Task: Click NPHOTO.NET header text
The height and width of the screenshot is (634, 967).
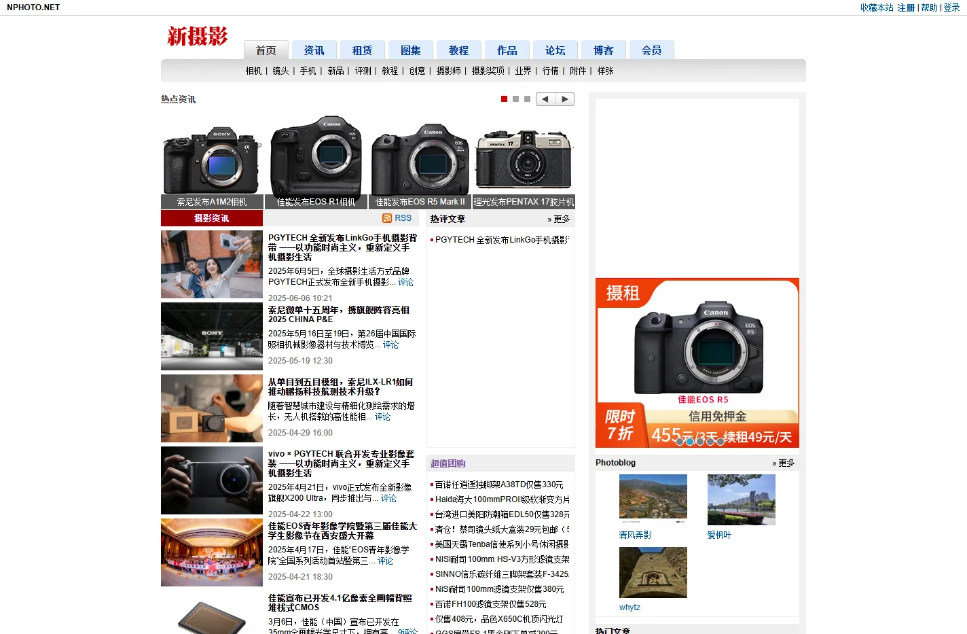Action: pyautogui.click(x=33, y=7)
